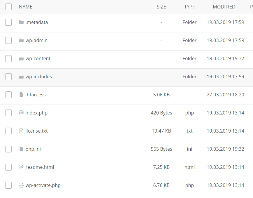
Task: Open the license.txt file name
Action: [x=36, y=131]
